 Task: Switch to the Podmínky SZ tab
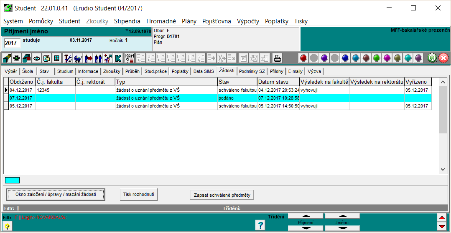(x=252, y=71)
